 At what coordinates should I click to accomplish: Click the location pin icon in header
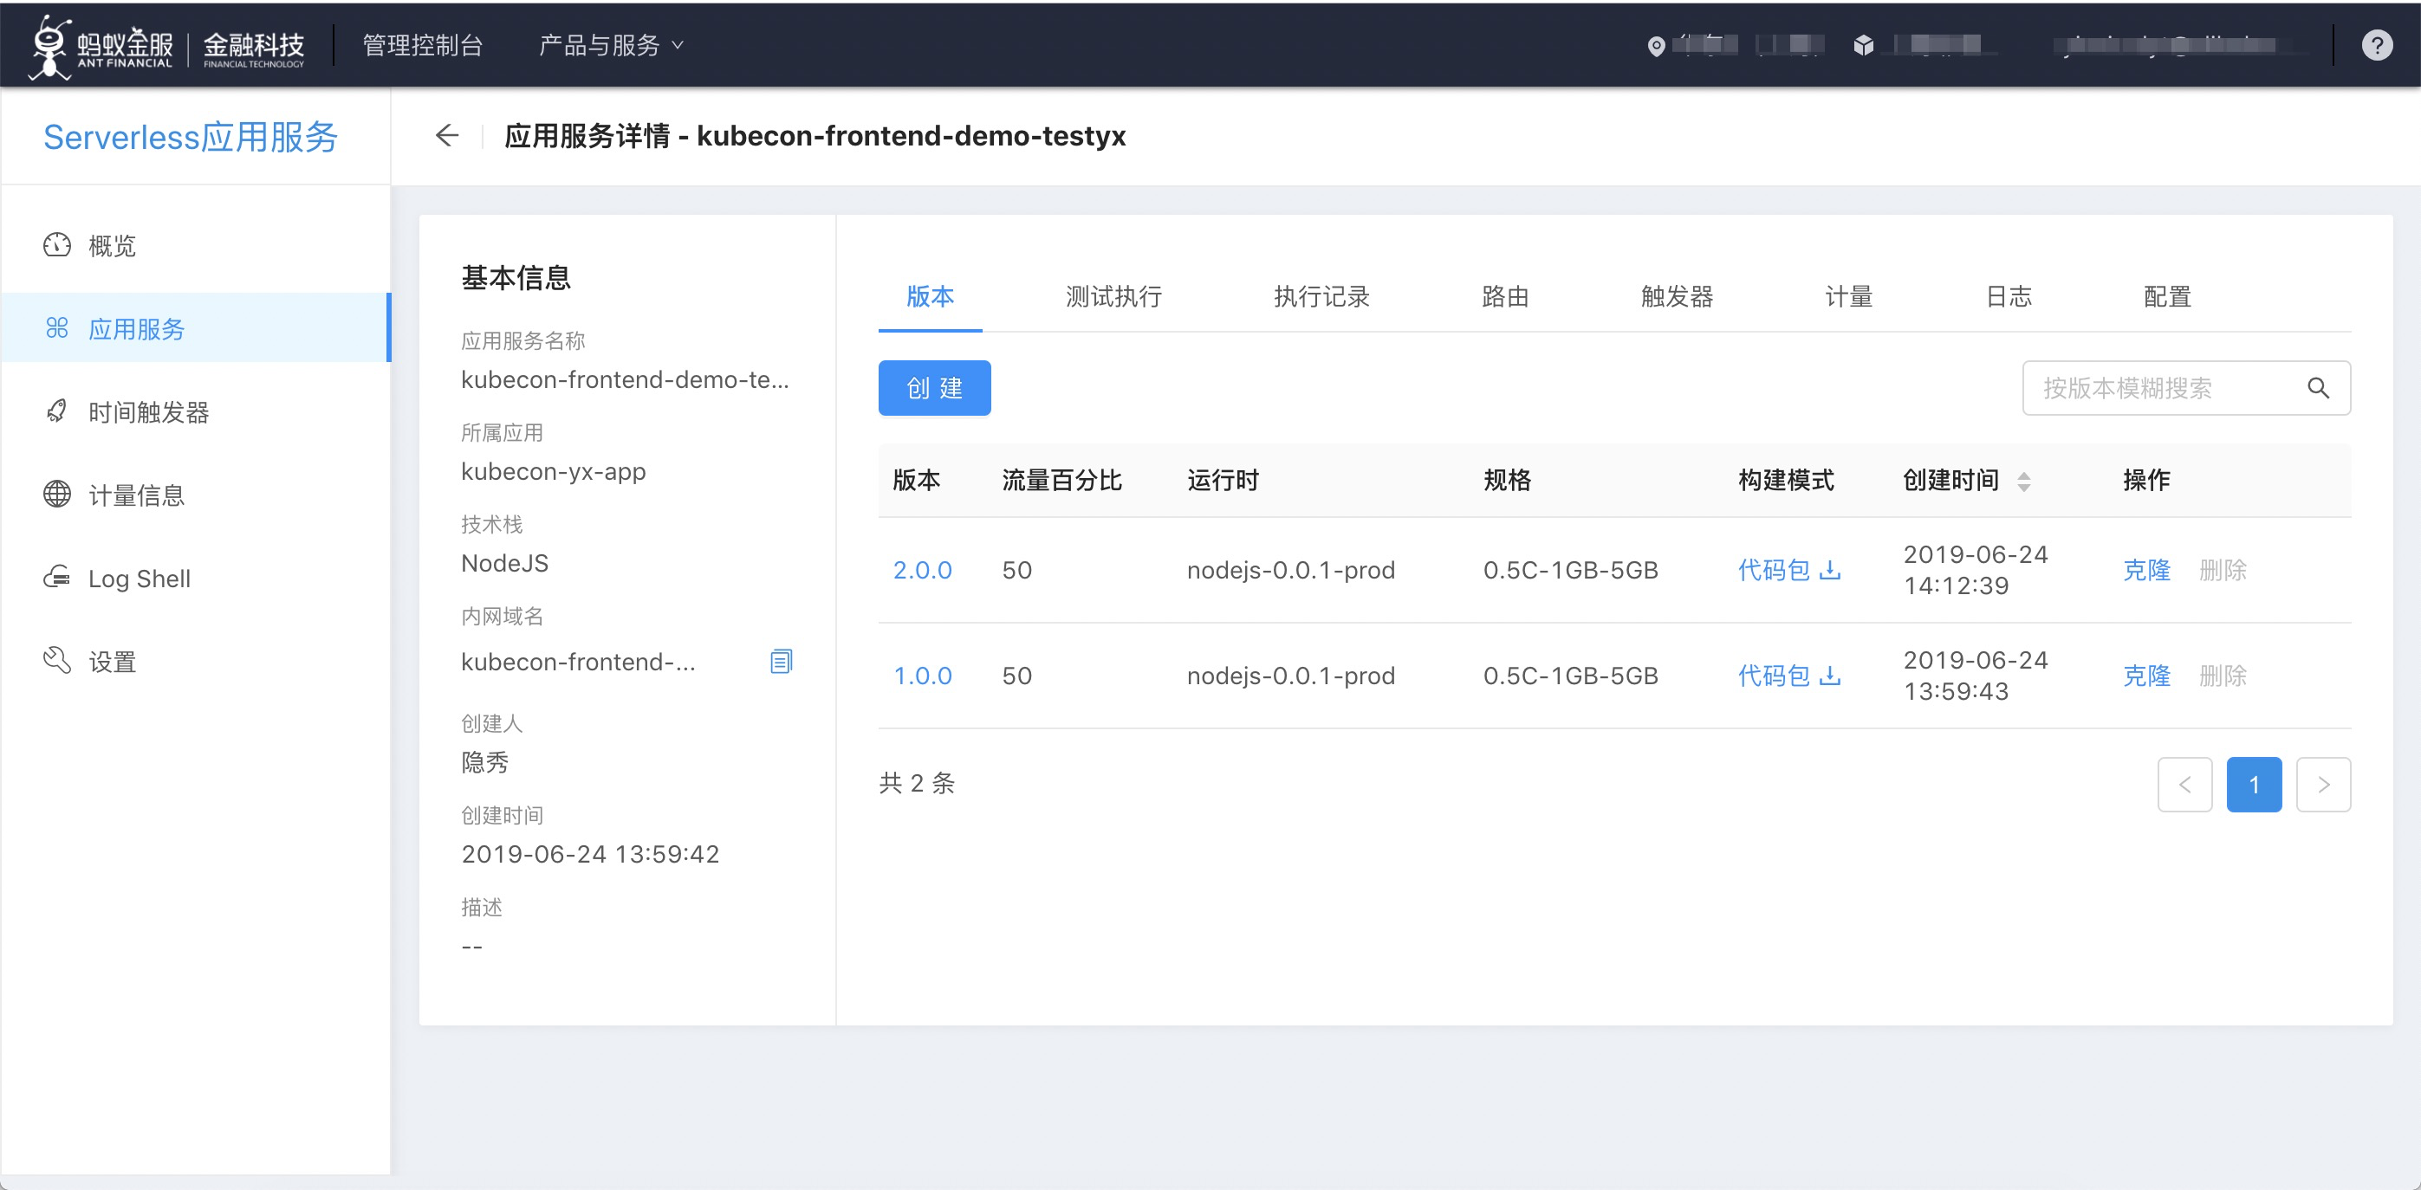1656,46
